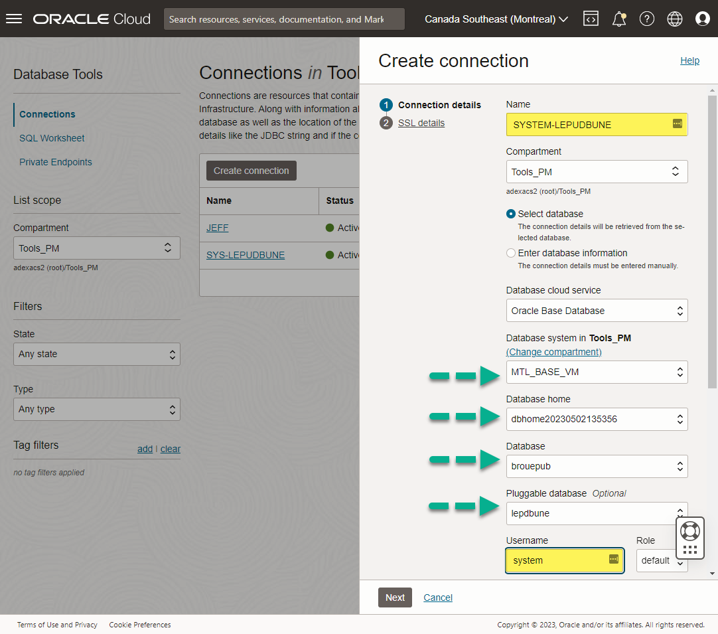Open the floating support lifebuoy widget
Viewport: 718px width, 634px height.
[x=690, y=531]
